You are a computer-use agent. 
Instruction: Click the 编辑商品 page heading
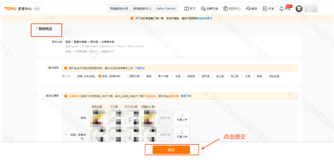point(45,29)
